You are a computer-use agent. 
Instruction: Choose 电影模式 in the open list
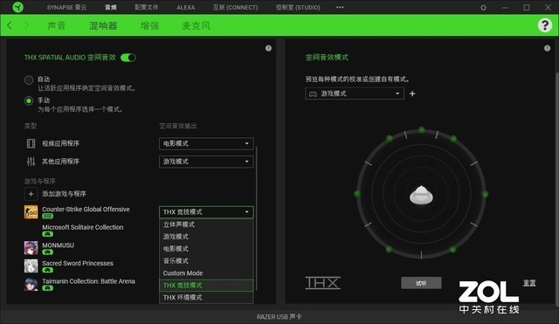point(206,249)
